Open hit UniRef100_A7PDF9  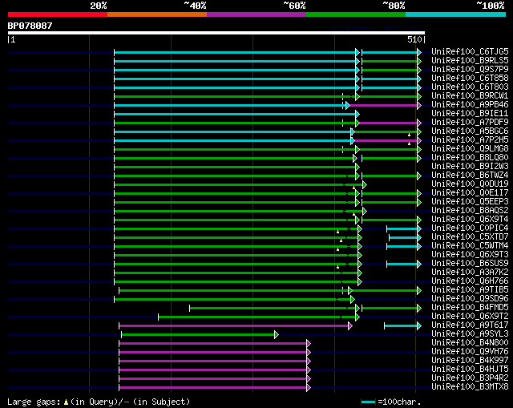[x=470, y=123]
